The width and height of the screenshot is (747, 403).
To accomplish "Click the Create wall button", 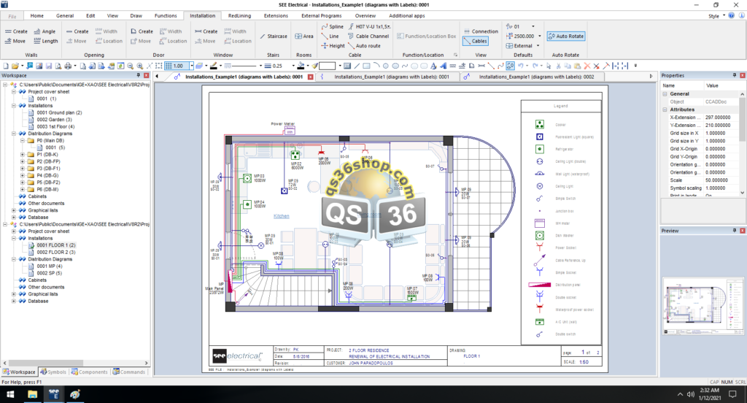I will pos(16,31).
